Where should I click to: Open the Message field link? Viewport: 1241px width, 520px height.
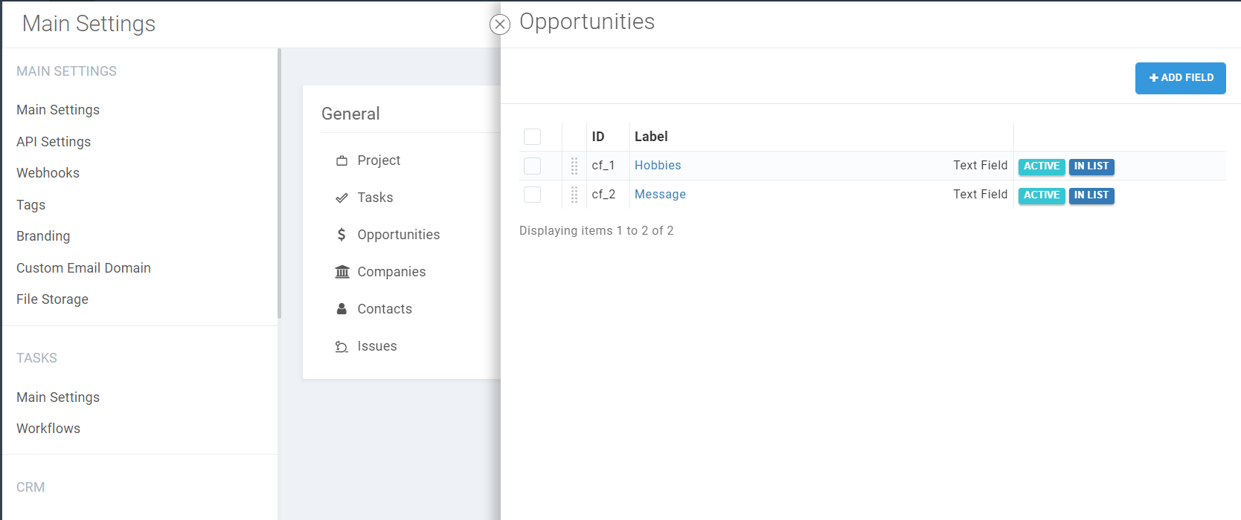[660, 195]
